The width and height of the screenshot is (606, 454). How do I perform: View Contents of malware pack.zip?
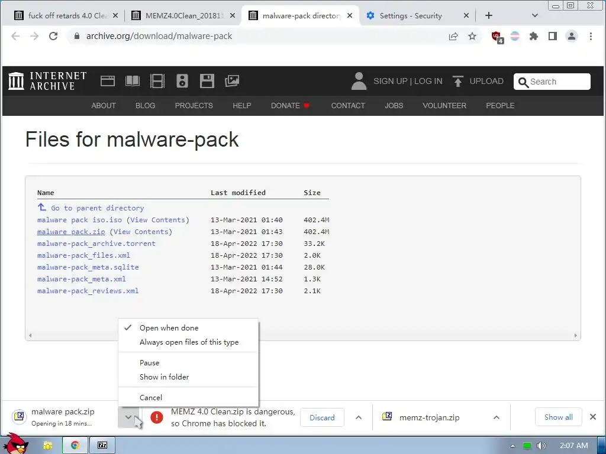pos(141,232)
